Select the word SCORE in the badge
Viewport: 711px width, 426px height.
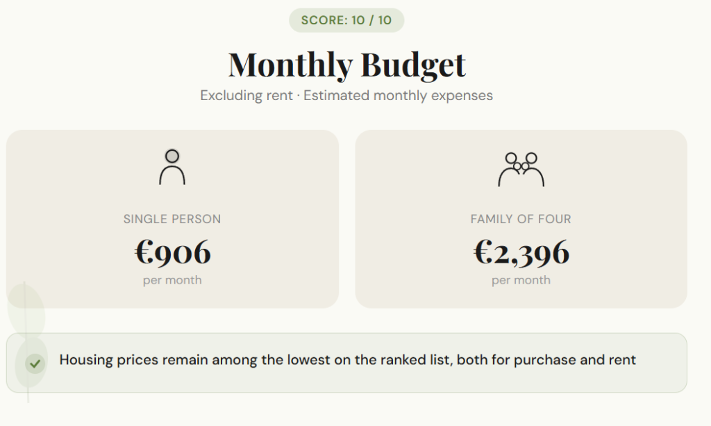coord(324,20)
